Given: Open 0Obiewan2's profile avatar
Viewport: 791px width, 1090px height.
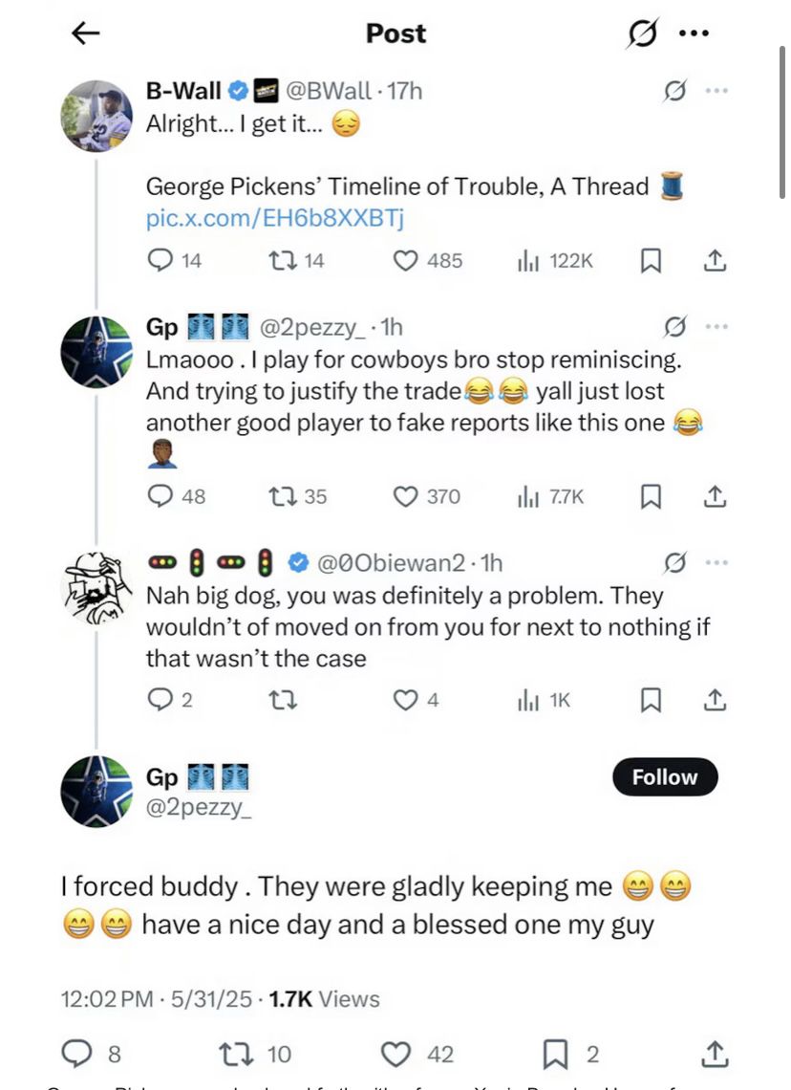Looking at the screenshot, I should pyautogui.click(x=96, y=587).
